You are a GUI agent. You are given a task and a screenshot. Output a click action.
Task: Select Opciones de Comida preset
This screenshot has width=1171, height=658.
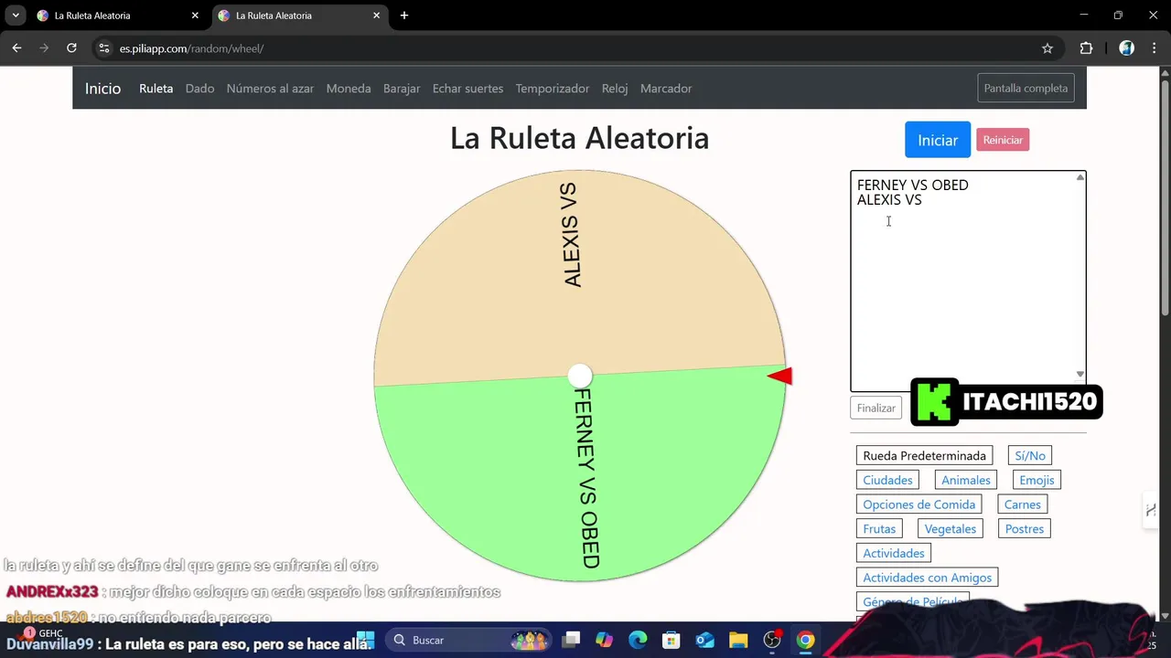coord(919,504)
